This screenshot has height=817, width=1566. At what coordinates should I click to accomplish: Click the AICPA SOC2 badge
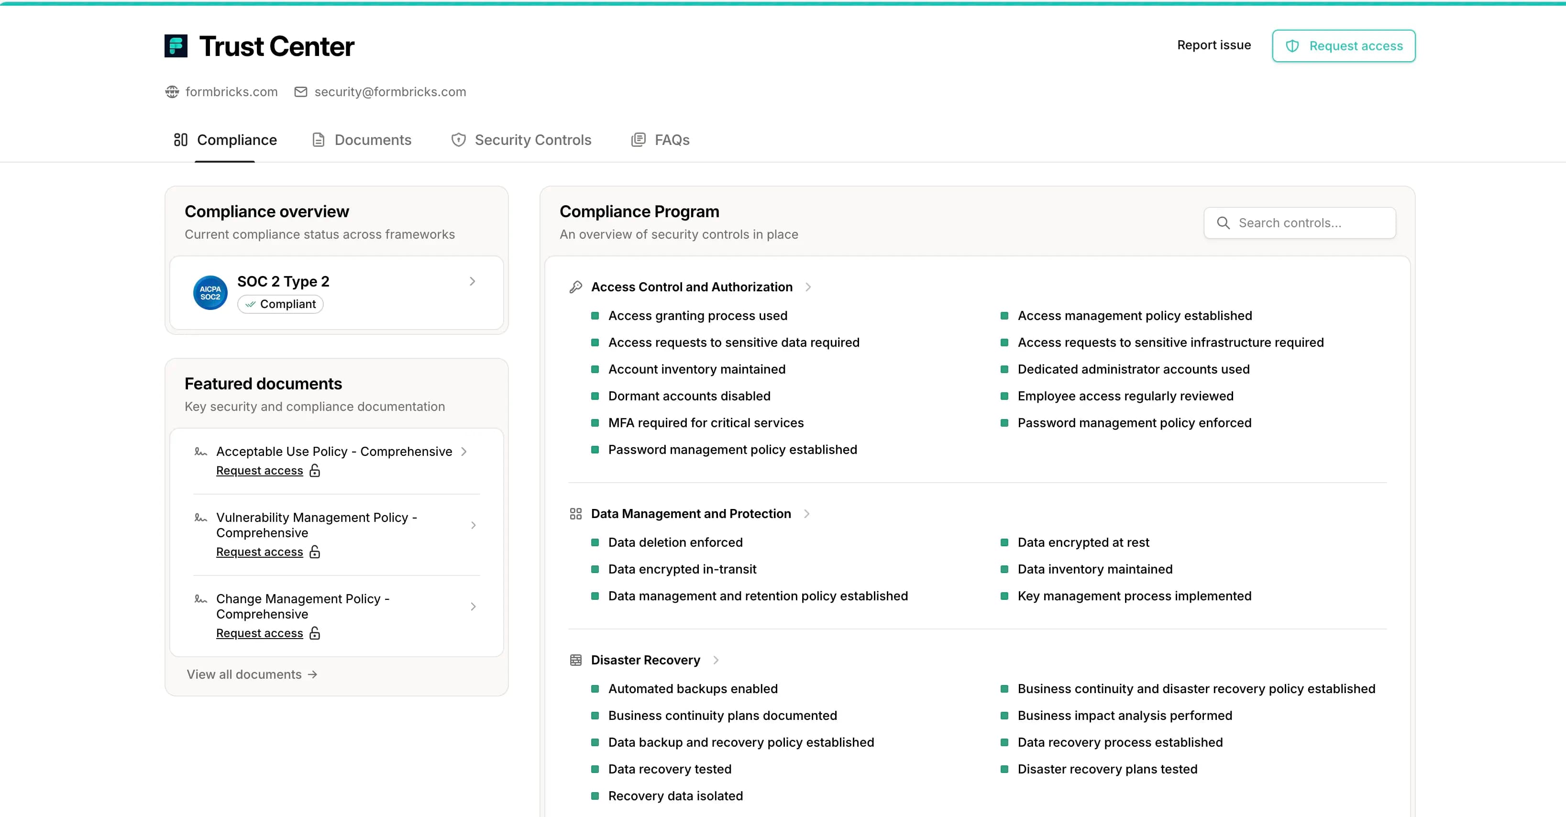[210, 292]
